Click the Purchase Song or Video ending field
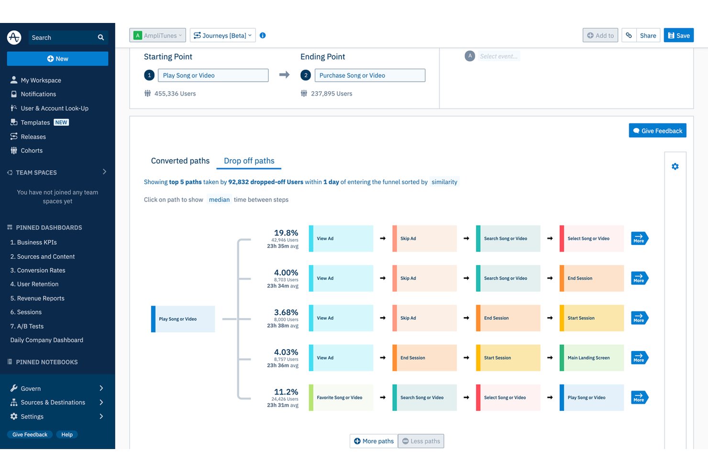The width and height of the screenshot is (708, 472). [x=370, y=76]
